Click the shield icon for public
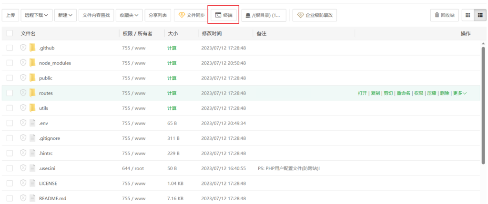This screenshot has width=488, height=204. [23, 78]
